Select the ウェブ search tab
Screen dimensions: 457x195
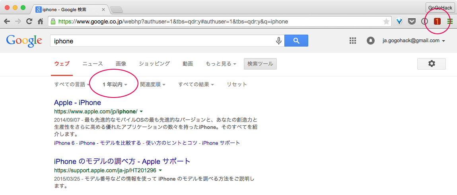pyautogui.click(x=62, y=64)
